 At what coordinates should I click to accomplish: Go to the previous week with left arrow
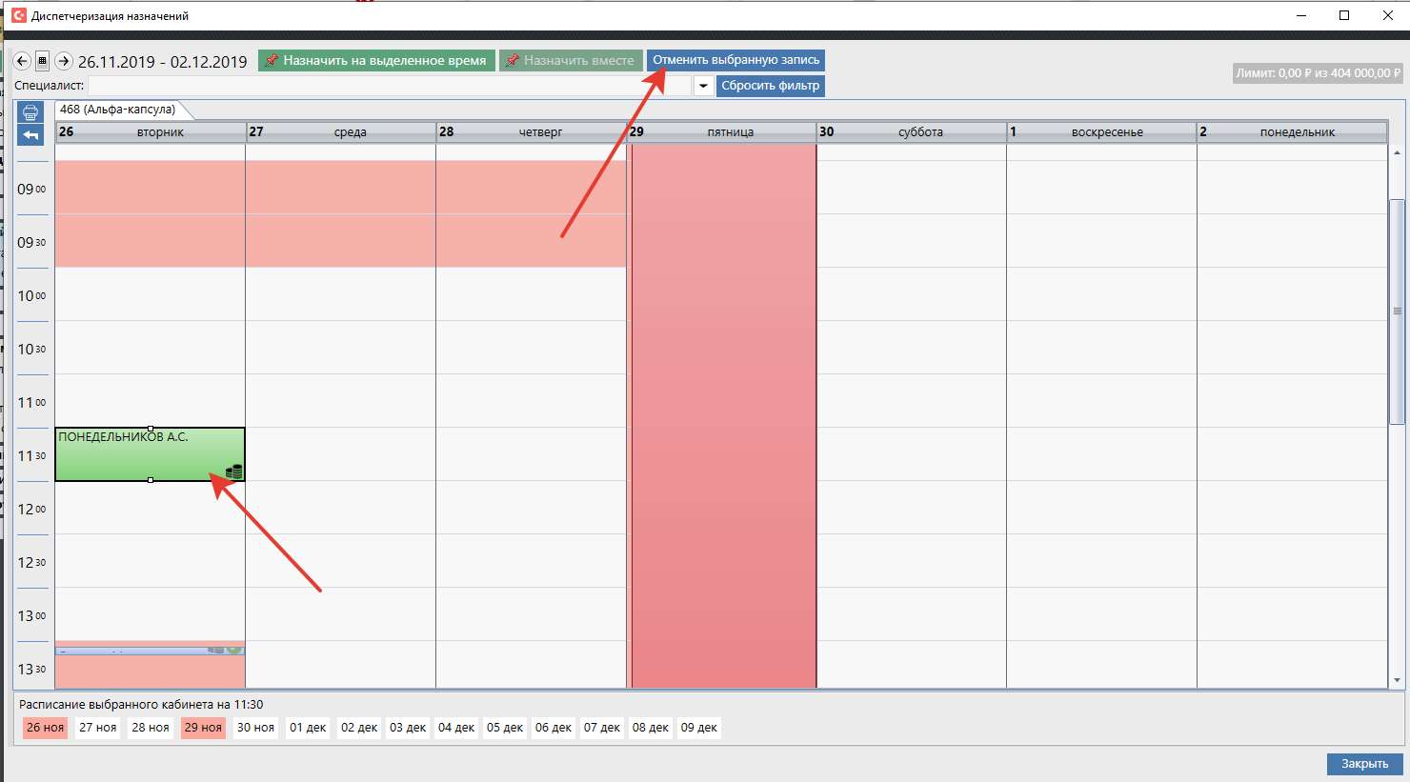pyautogui.click(x=21, y=61)
